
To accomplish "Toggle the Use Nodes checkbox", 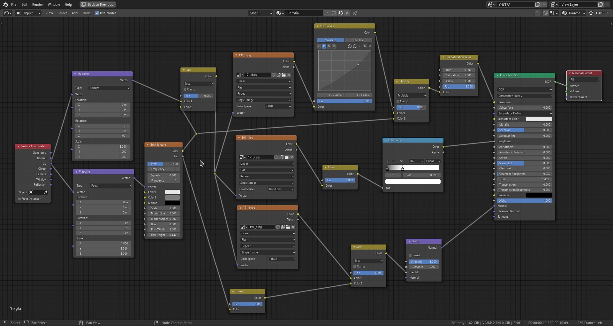I will (x=97, y=13).
